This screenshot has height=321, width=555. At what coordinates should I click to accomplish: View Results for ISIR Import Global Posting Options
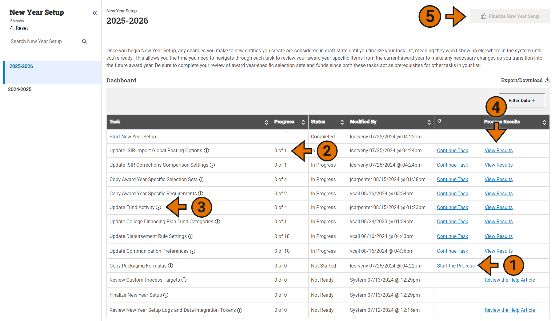pyautogui.click(x=498, y=151)
